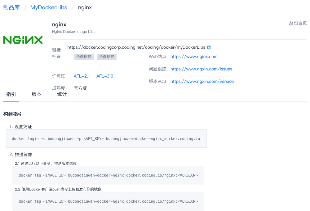Click the 版本VCS label
Viewport: 310px width, 211px height.
pos(157,82)
